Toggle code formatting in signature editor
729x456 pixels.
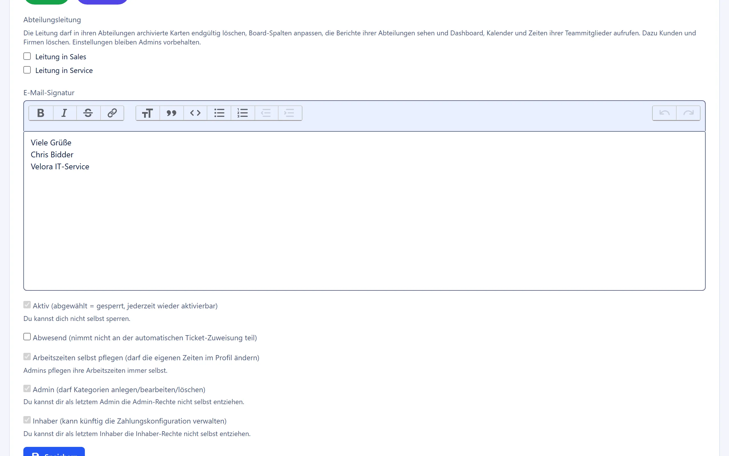(195, 113)
